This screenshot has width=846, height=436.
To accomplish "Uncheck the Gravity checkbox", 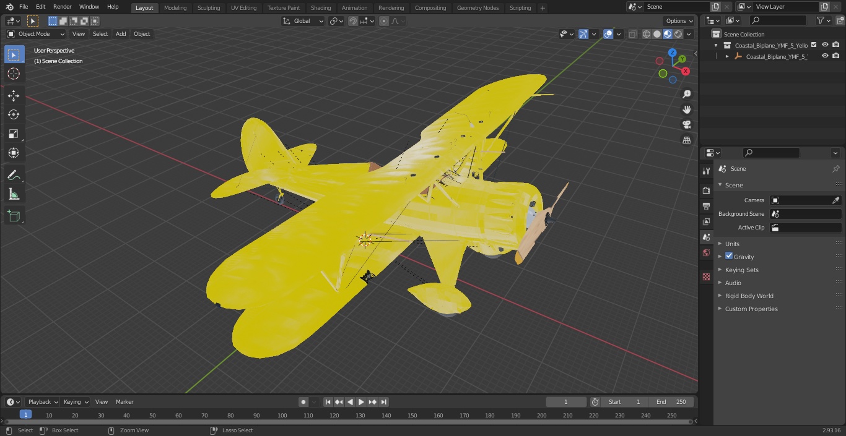I will pos(729,256).
